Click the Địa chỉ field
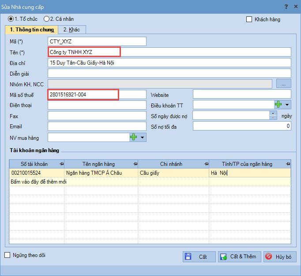The width and height of the screenshot is (301, 276). tap(169, 63)
